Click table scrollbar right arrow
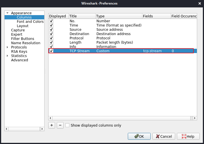 (x=195, y=118)
